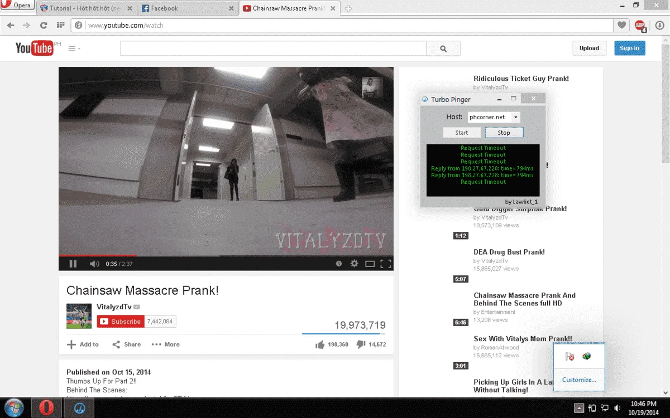Go forward with the browser forward arrow
This screenshot has width=670, height=418.
pos(27,25)
